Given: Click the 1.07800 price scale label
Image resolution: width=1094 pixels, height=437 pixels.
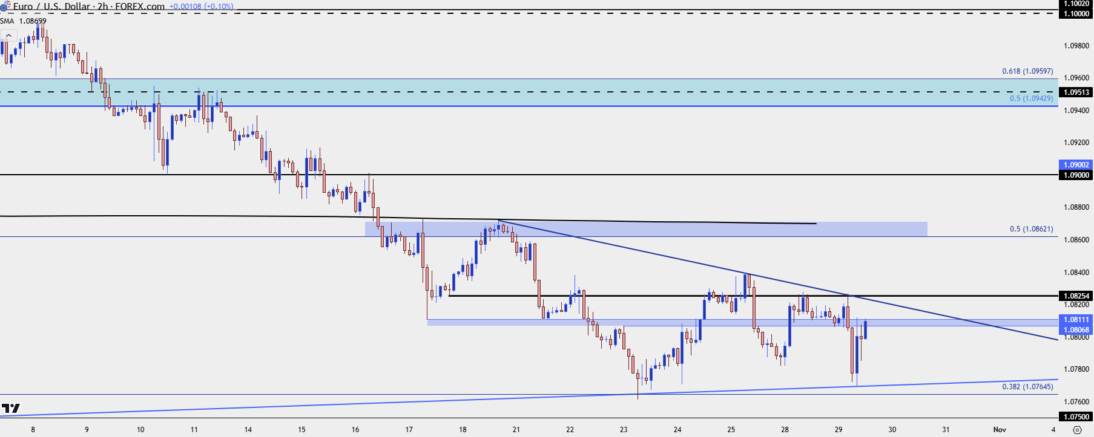Looking at the screenshot, I should 1076,369.
